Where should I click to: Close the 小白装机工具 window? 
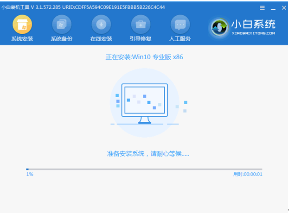[x=284, y=8]
